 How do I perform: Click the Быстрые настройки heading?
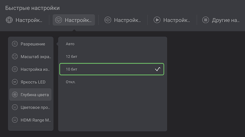click(x=32, y=8)
